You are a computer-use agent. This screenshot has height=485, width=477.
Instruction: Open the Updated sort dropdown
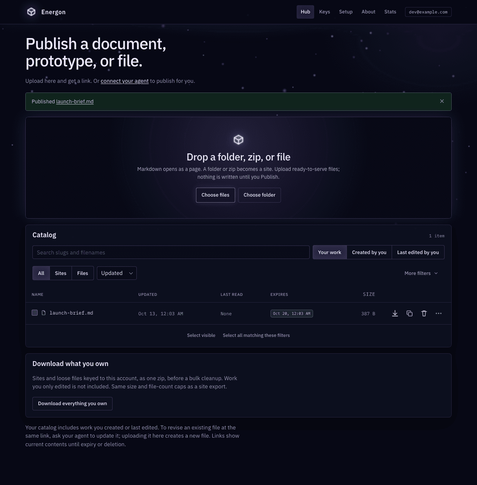click(117, 273)
